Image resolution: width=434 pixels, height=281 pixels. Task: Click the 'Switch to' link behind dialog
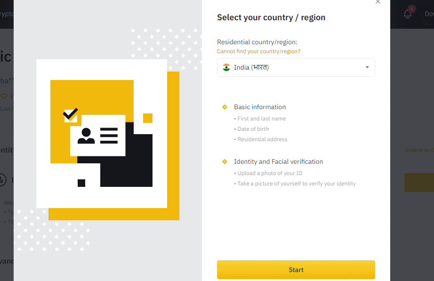[x=419, y=150]
